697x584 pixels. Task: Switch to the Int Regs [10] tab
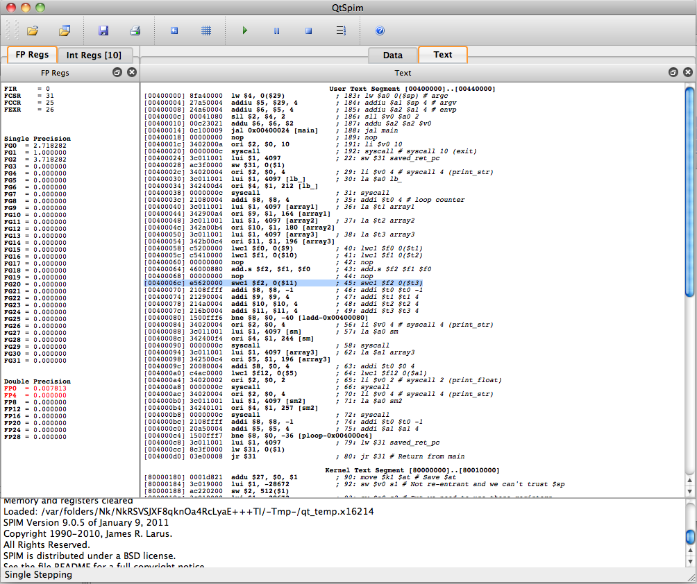point(94,55)
